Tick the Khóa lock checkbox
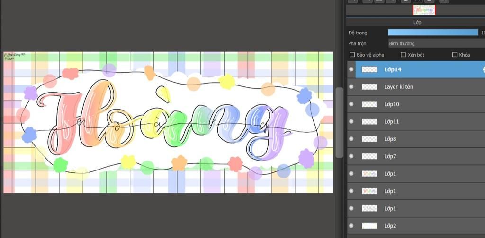The width and height of the screenshot is (485, 238). [x=454, y=55]
